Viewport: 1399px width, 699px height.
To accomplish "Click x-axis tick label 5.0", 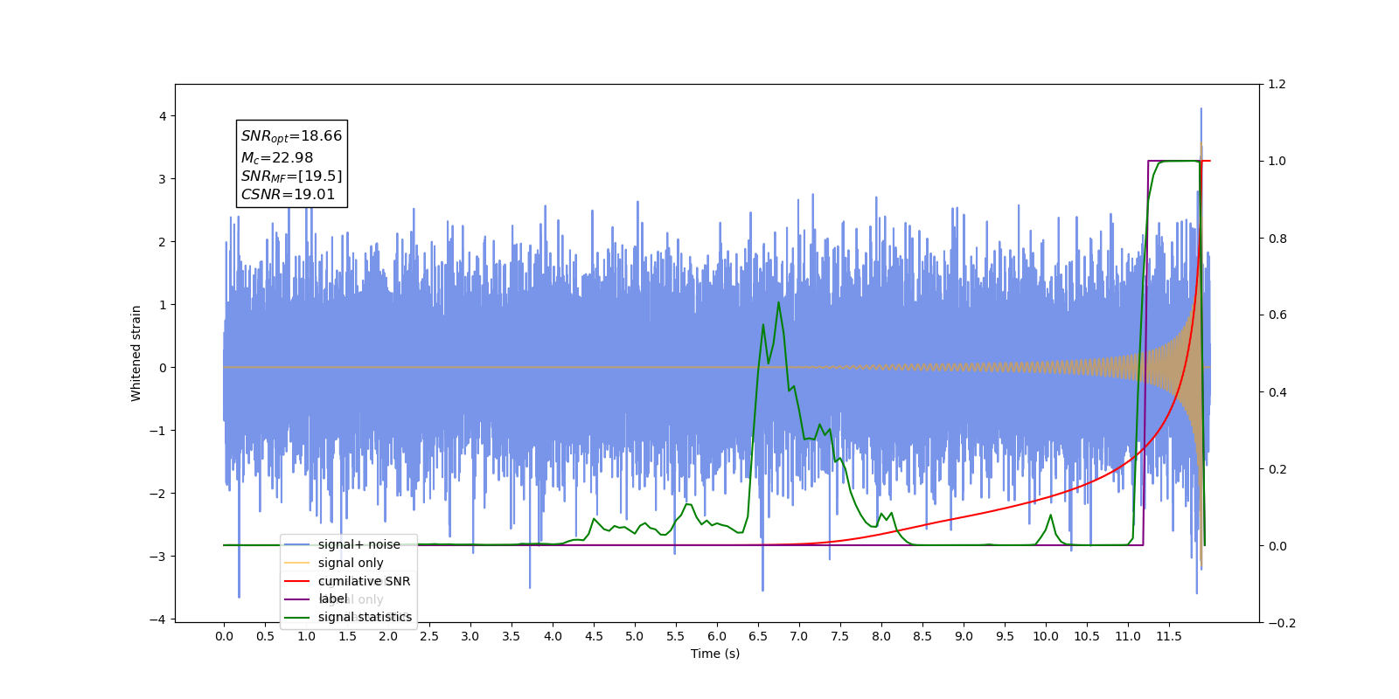I will click(635, 636).
